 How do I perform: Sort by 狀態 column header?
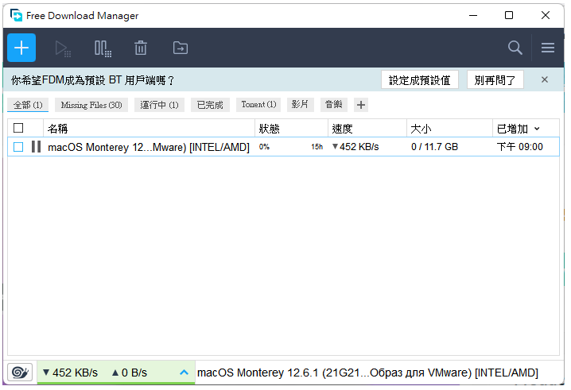291,129
